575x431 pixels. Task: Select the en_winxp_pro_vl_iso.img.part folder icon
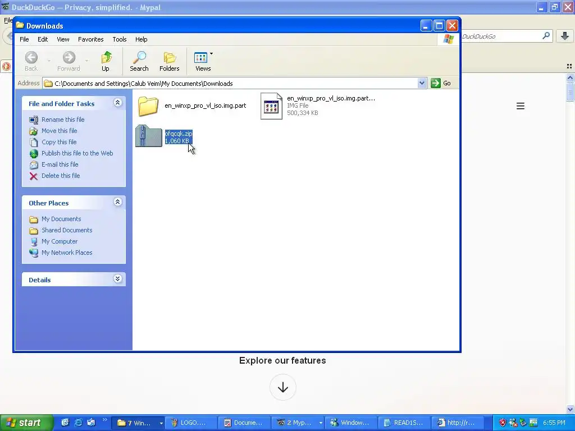point(148,106)
